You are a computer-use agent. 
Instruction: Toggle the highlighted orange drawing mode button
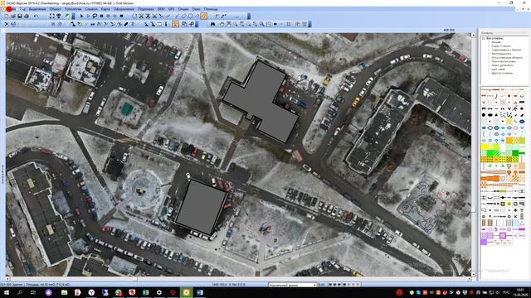(203, 16)
